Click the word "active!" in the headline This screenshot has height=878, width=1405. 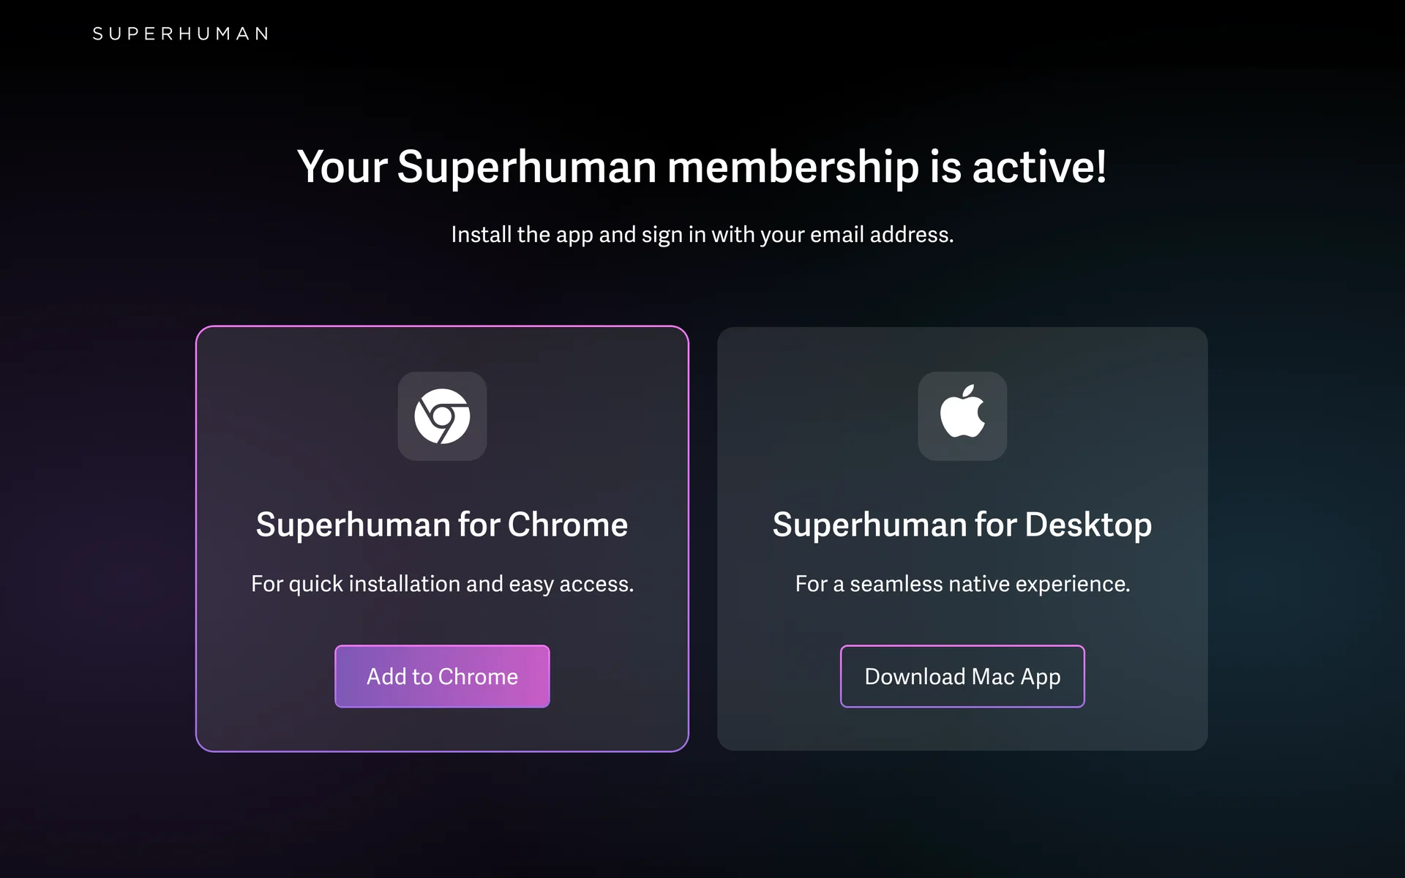[1039, 167]
